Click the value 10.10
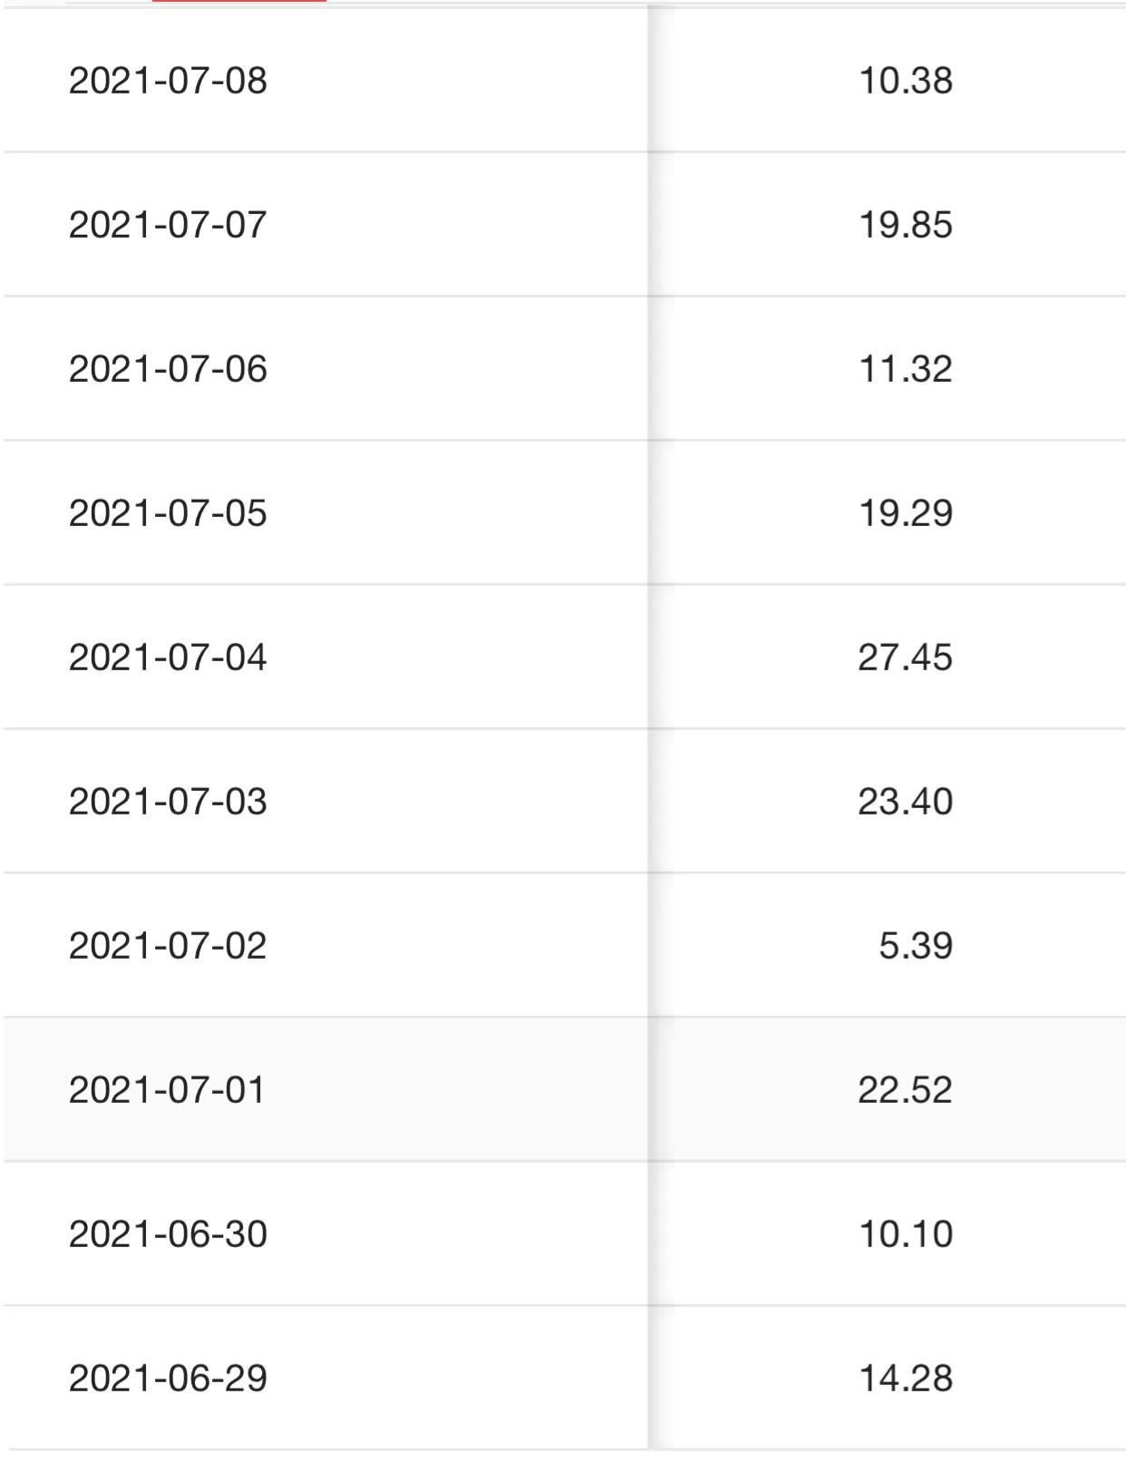1126x1462 pixels. (905, 1233)
